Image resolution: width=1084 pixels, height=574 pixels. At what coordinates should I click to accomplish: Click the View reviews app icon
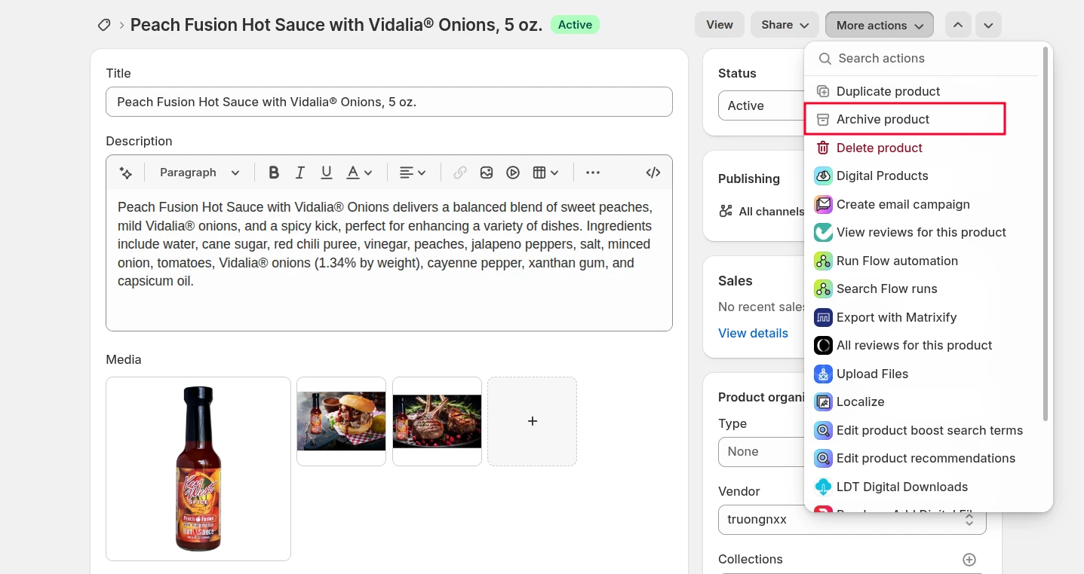point(823,232)
